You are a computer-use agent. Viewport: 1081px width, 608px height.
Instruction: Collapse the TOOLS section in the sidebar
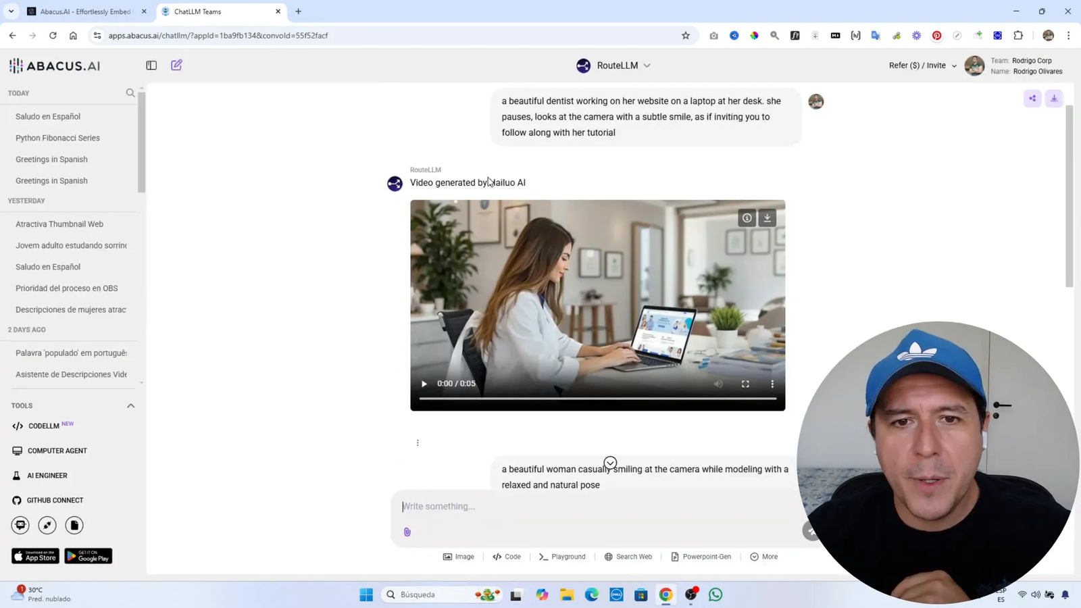[130, 405]
